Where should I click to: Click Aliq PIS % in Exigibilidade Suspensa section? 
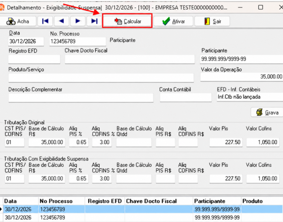79,179
